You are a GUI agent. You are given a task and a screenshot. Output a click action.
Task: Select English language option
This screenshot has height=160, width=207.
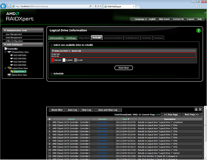(x=152, y=19)
